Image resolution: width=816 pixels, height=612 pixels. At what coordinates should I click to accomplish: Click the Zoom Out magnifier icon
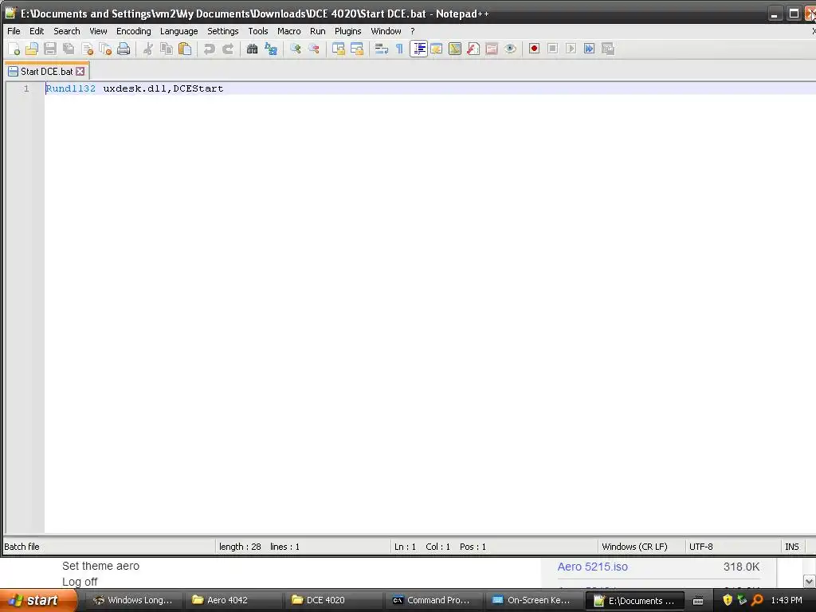(313, 49)
